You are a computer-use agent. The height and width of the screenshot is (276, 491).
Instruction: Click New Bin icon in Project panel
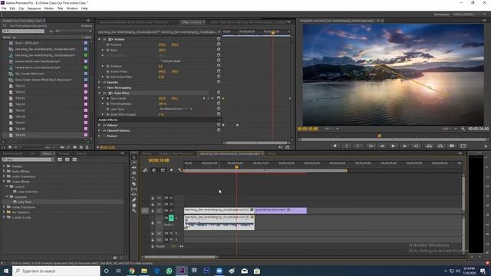pos(75,147)
